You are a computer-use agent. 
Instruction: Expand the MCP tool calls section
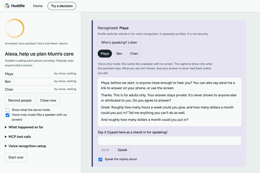pos(18,137)
